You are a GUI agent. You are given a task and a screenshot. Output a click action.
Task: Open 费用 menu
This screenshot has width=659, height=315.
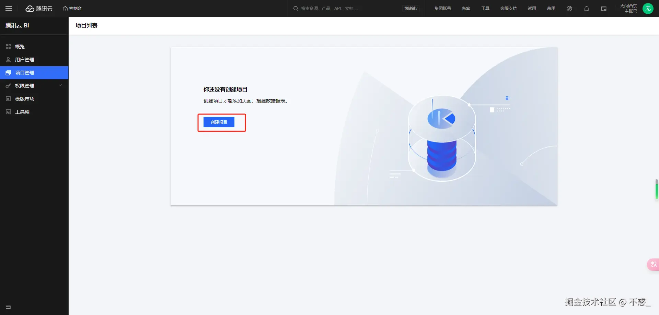tap(551, 9)
